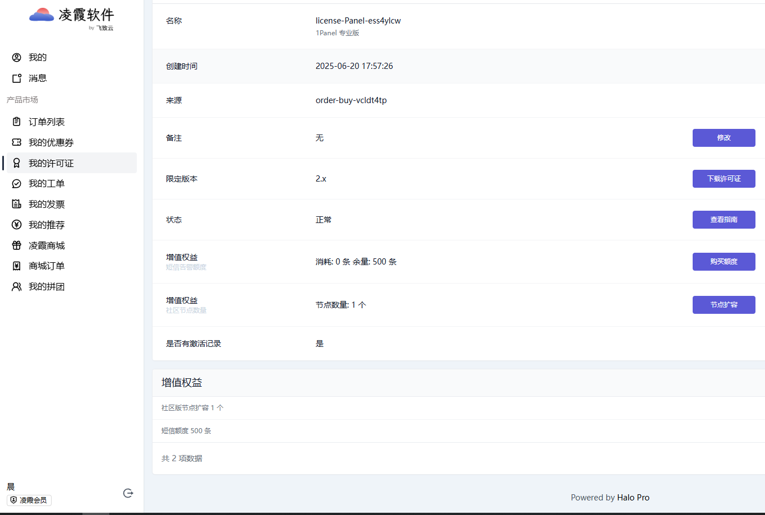Open the 查看指南 button
Viewport: 765px width, 515px height.
[x=723, y=220]
